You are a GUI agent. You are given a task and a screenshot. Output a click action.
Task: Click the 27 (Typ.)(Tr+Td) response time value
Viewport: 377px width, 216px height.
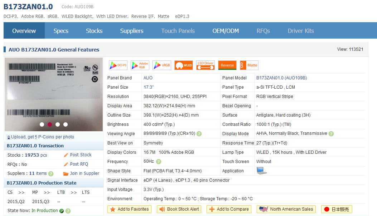(x=272, y=143)
